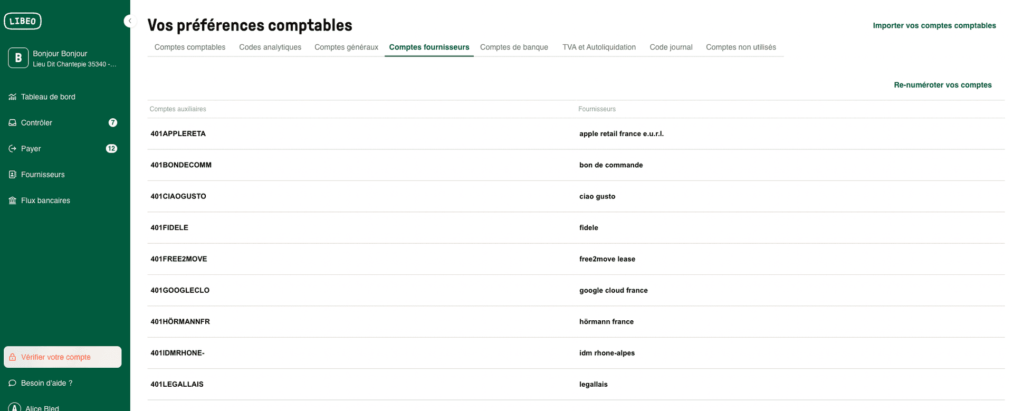Open the Code journal tab
Screen dimensions: 1013x411
tap(671, 47)
